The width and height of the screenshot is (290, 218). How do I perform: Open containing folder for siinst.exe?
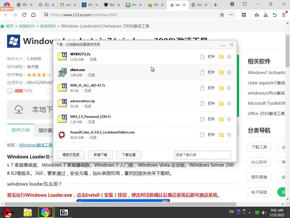(221, 72)
